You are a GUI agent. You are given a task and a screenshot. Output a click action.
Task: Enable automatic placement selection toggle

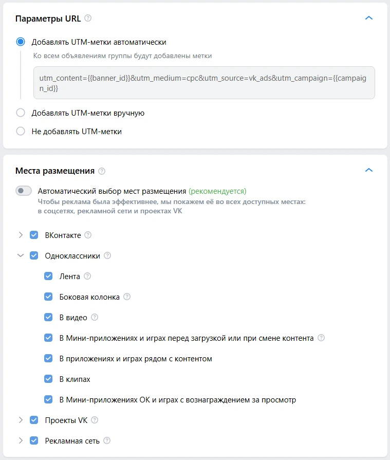coord(24,191)
